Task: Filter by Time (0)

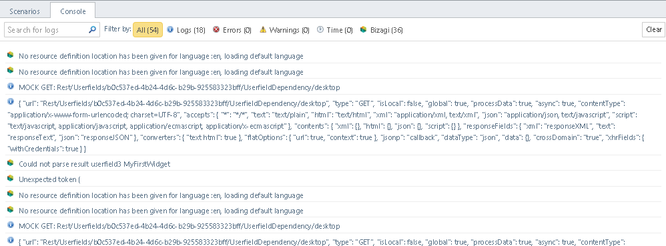Action: tap(335, 30)
